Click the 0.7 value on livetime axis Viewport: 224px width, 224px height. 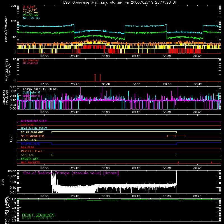point(14,212)
